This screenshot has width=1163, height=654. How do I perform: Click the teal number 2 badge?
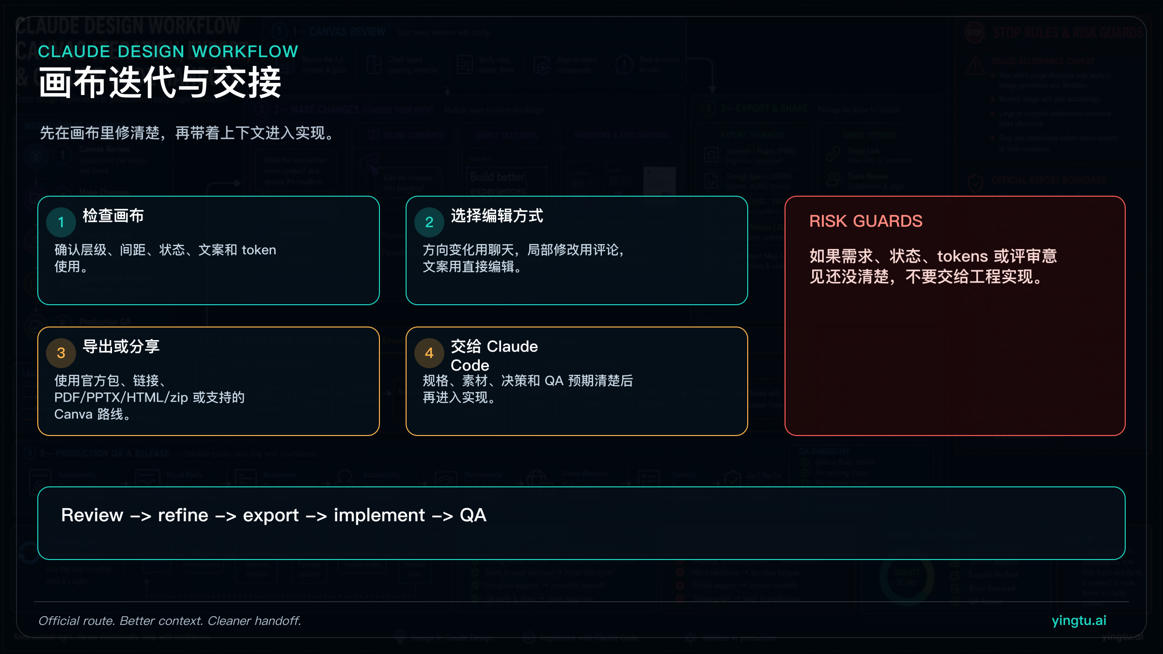429,222
